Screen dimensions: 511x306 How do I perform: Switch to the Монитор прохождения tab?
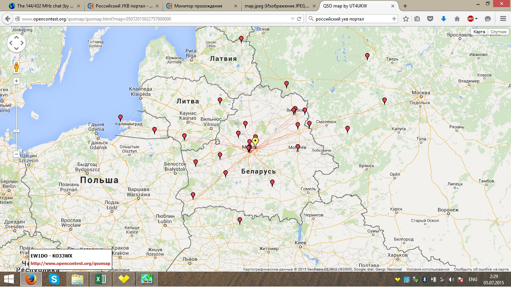198,6
